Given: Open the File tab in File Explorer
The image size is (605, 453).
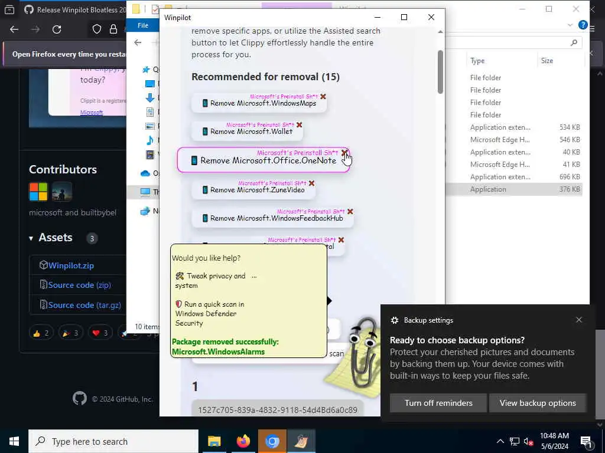Looking at the screenshot, I should coord(143,25).
